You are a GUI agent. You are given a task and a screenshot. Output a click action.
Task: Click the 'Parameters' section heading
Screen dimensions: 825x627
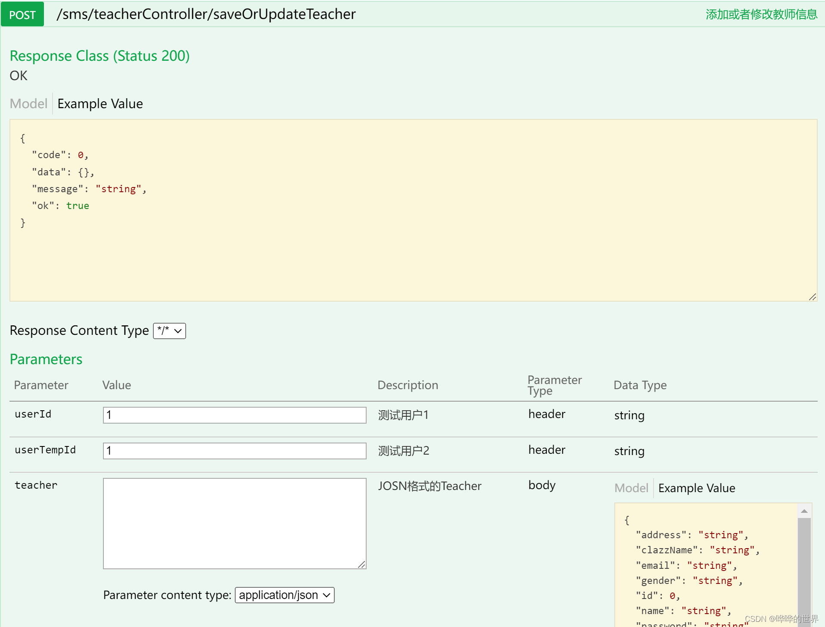pyautogui.click(x=46, y=359)
